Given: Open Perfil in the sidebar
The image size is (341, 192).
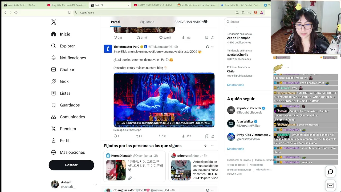Looking at the screenshot, I should pyautogui.click(x=60, y=141).
